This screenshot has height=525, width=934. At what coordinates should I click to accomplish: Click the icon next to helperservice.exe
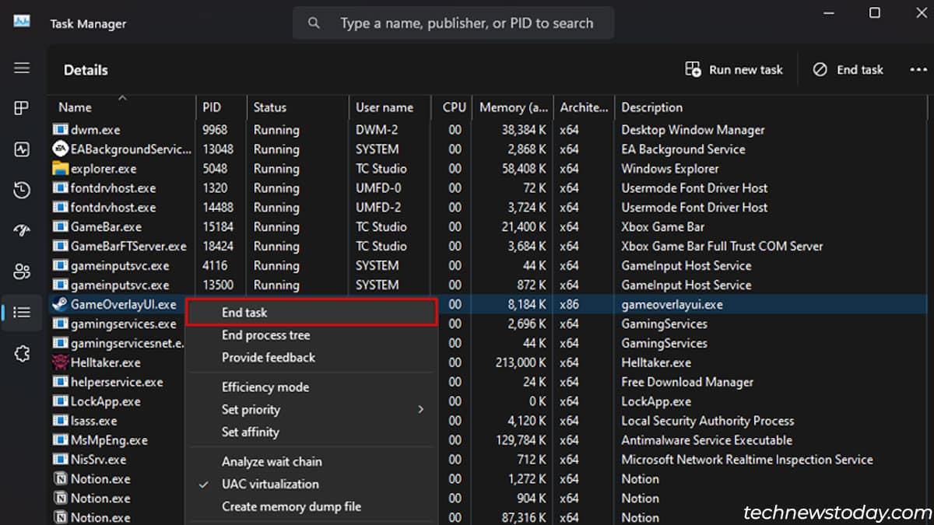pos(60,382)
